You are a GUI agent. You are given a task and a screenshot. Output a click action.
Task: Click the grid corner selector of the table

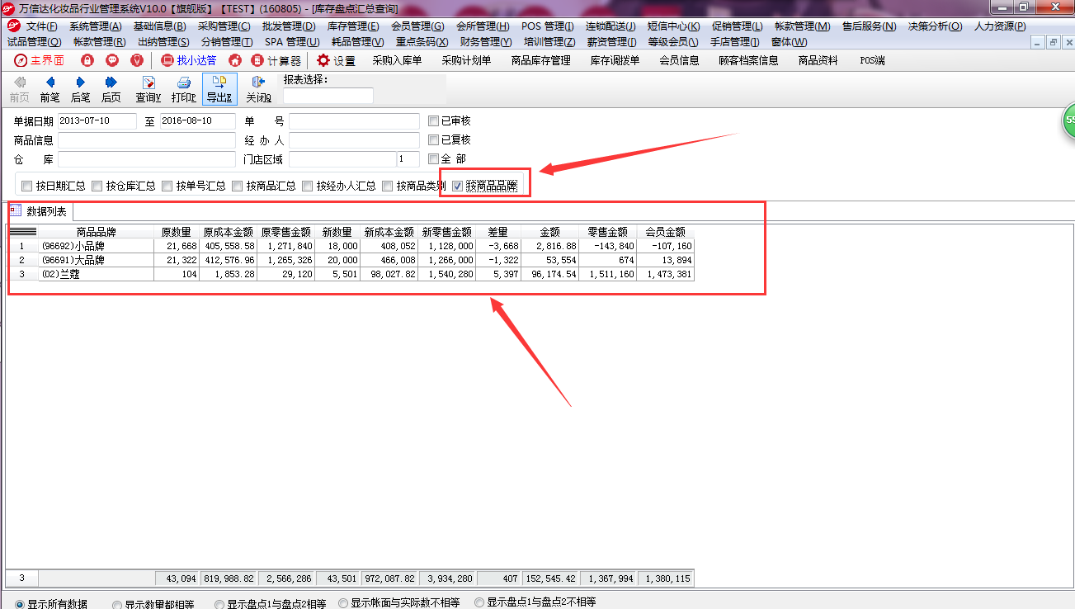click(x=22, y=232)
